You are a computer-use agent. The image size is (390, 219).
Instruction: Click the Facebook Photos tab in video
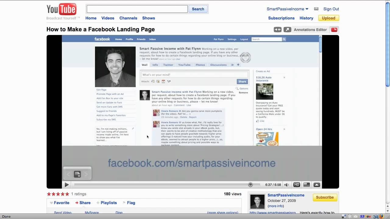(200, 65)
